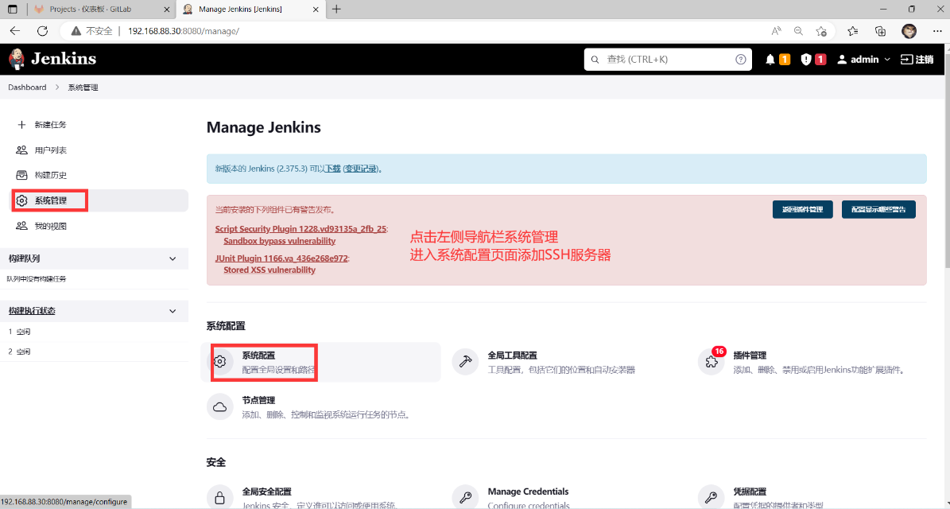Click executor row 1 空闲

click(94, 332)
